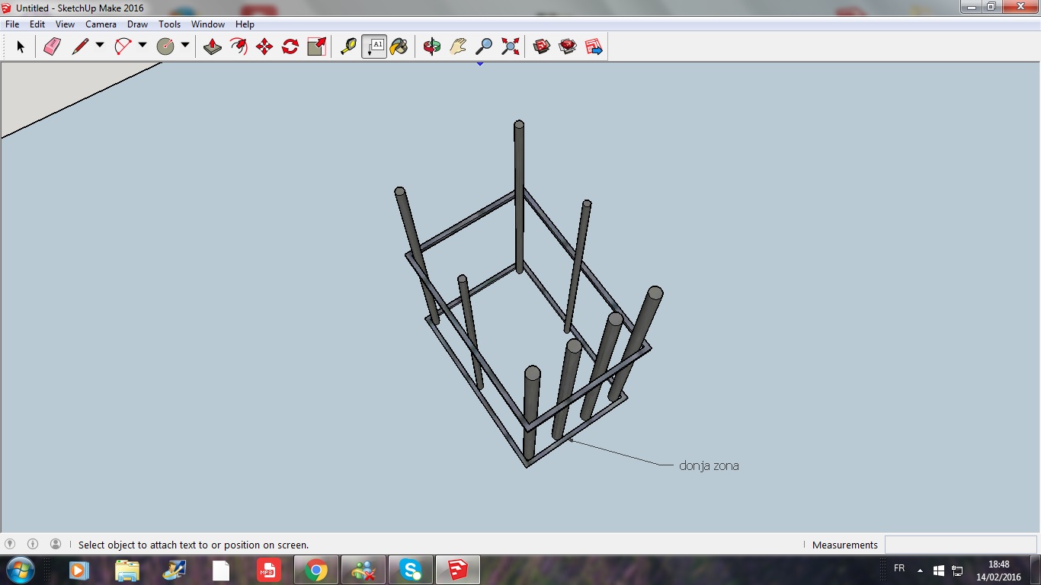Activate the Move tool
1041x585 pixels.
pos(264,46)
